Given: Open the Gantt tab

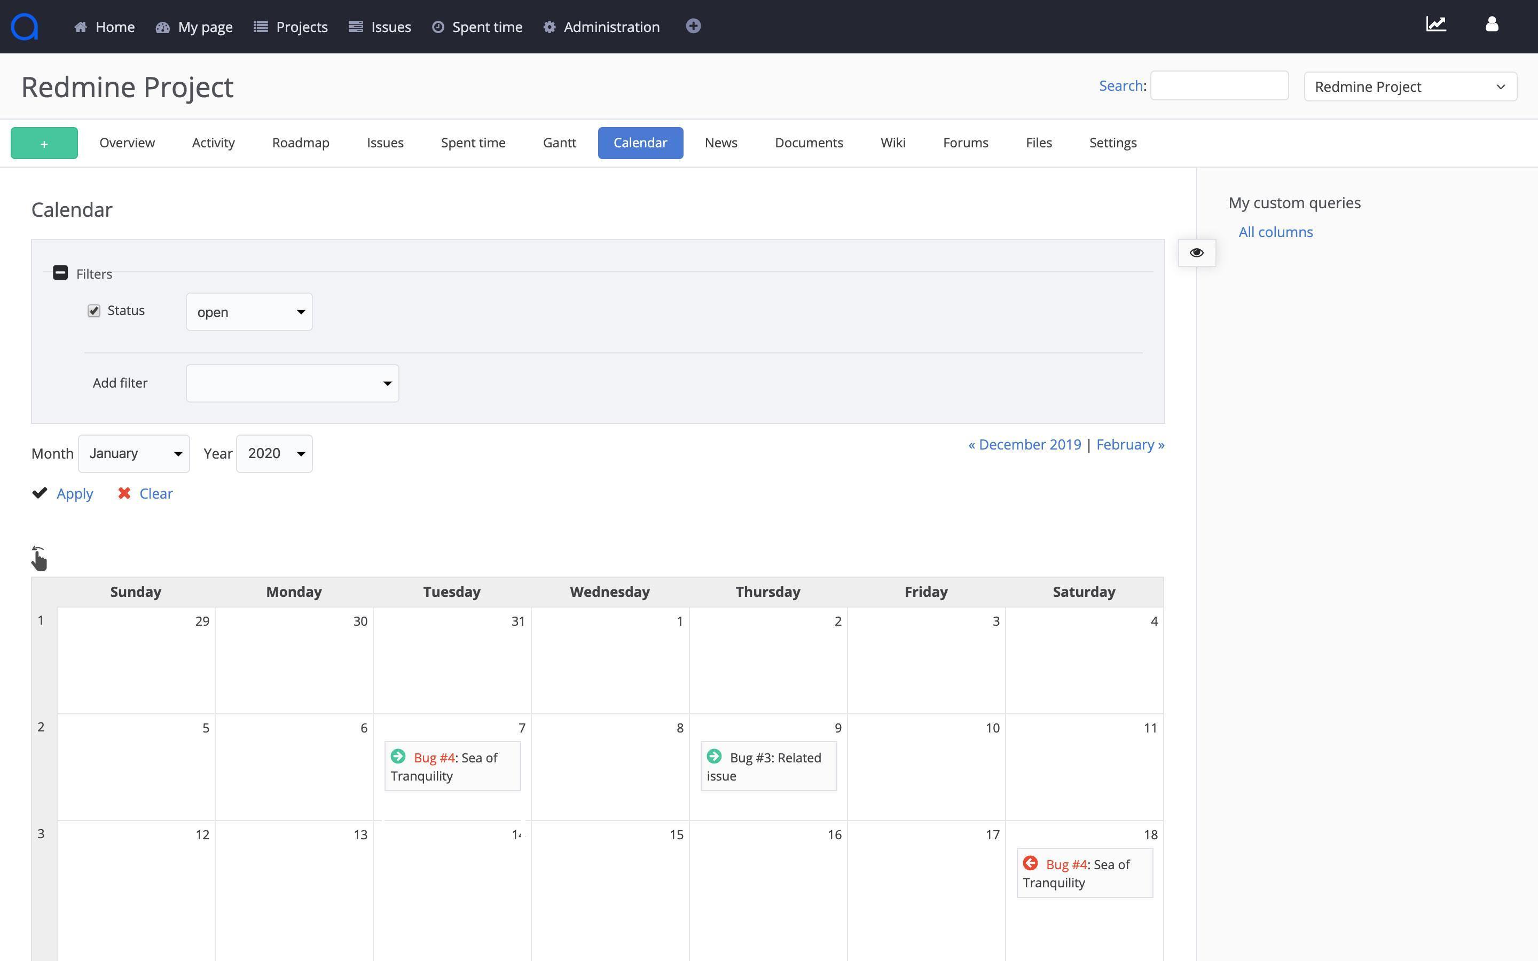Looking at the screenshot, I should pyautogui.click(x=559, y=143).
